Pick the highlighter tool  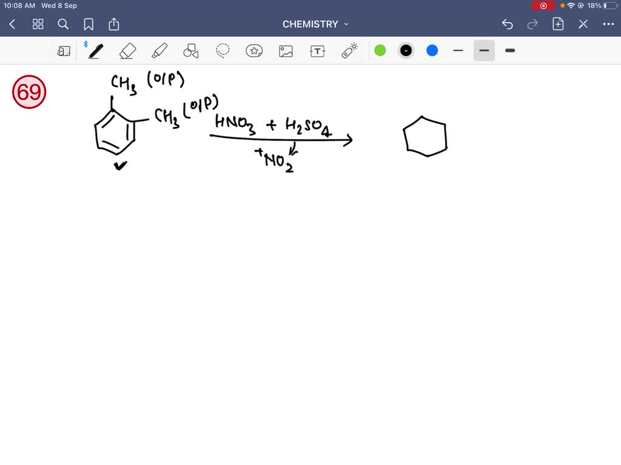159,51
